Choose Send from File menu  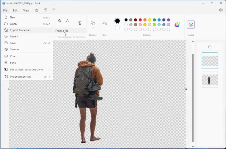(x=27, y=63)
